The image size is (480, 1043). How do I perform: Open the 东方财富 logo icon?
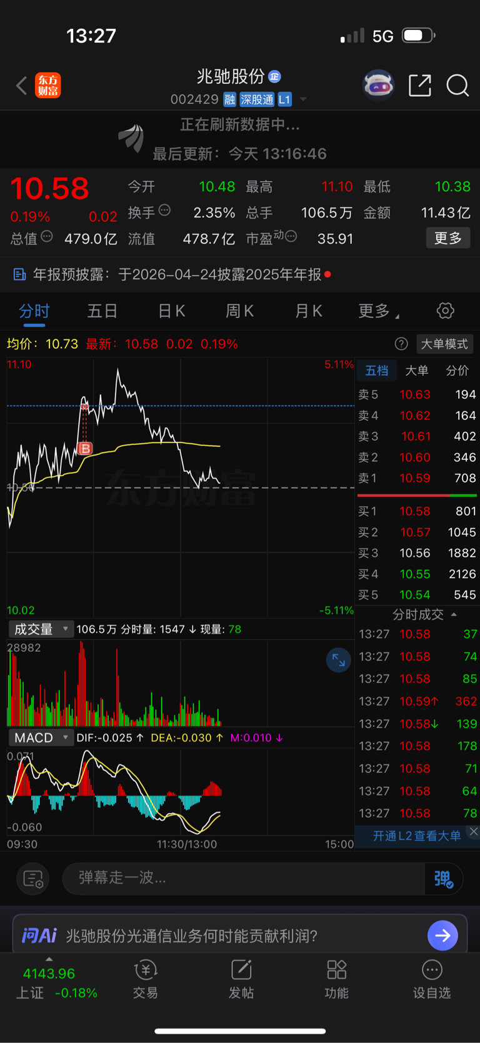pos(48,86)
